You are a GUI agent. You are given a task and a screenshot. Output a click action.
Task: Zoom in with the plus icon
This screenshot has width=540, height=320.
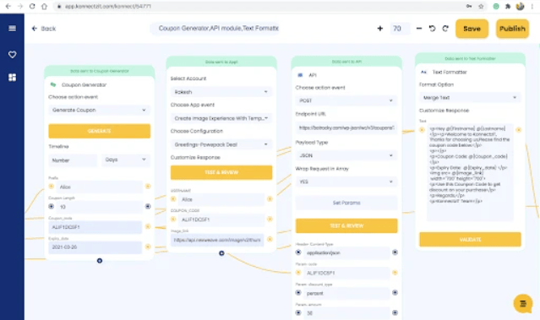click(x=380, y=29)
